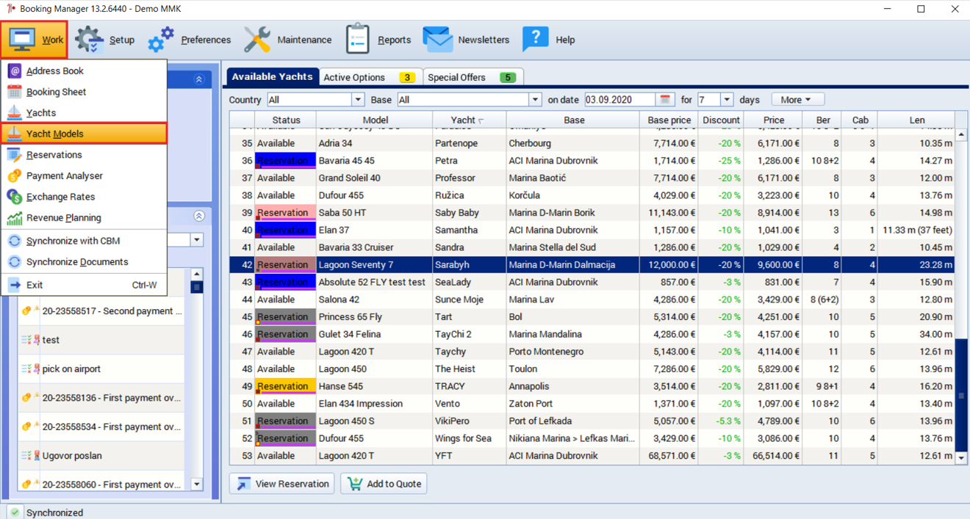Collapse the upper left side panel
This screenshot has height=519, width=970.
pos(198,79)
